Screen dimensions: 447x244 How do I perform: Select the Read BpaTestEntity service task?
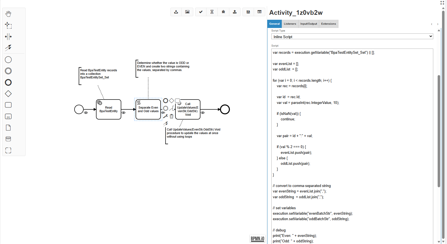click(109, 109)
